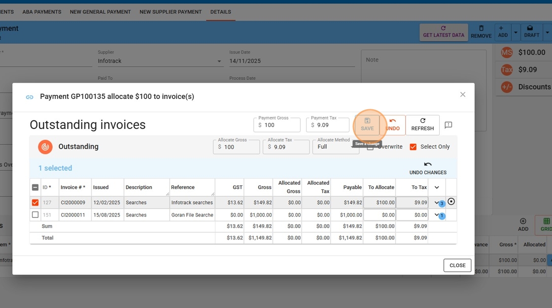Click into the Payment Gross field
The width and height of the screenshot is (552, 308).
(280, 125)
